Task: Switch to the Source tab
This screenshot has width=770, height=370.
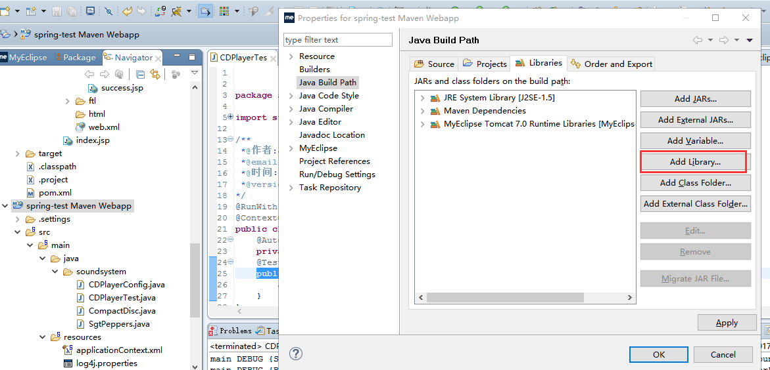Action: pyautogui.click(x=435, y=64)
